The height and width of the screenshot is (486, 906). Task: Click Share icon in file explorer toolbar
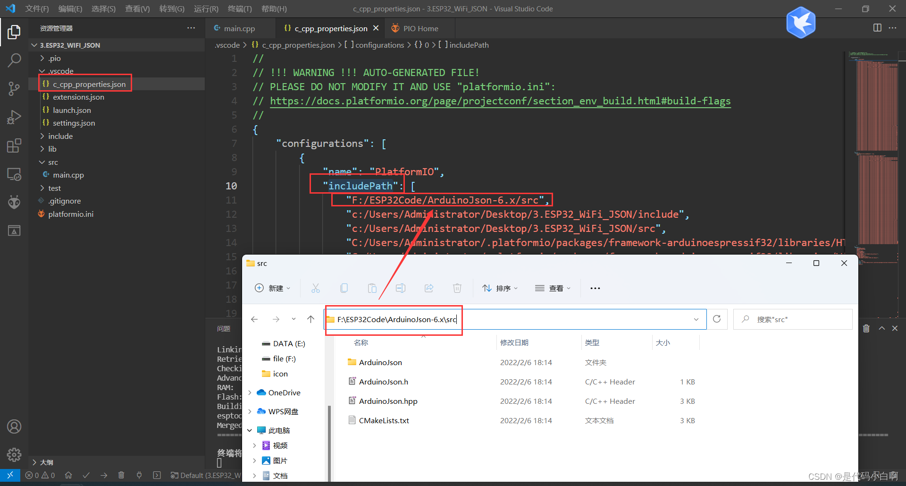pyautogui.click(x=429, y=288)
